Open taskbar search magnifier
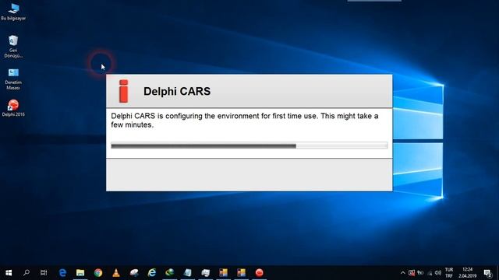The height and width of the screenshot is (280, 499). click(x=27, y=273)
